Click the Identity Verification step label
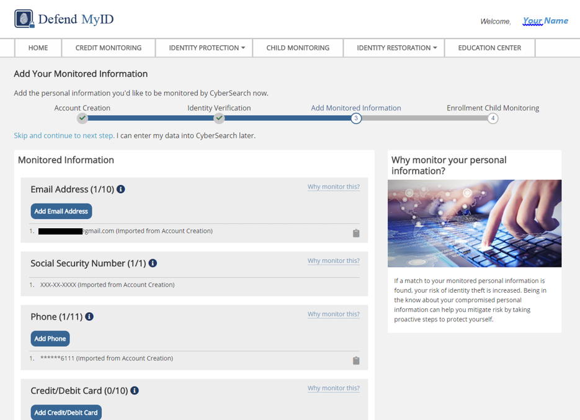580x420 pixels. pyautogui.click(x=219, y=108)
